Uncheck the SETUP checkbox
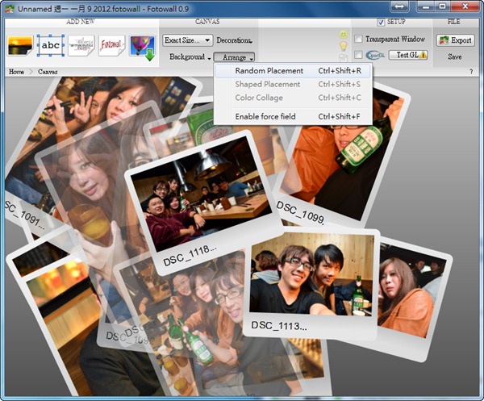 coord(382,22)
